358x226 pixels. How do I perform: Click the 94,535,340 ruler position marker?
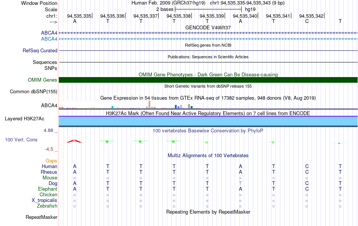pyautogui.click(x=245, y=16)
